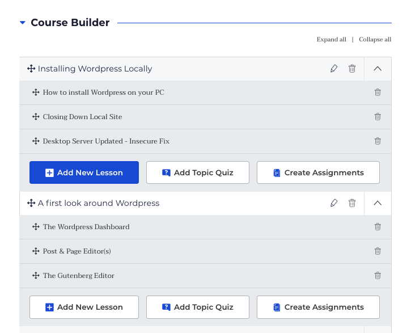Screen dimensions: 407x333
Task: Delete the Post & Page Editor(s) lesson
Action: click(378, 251)
